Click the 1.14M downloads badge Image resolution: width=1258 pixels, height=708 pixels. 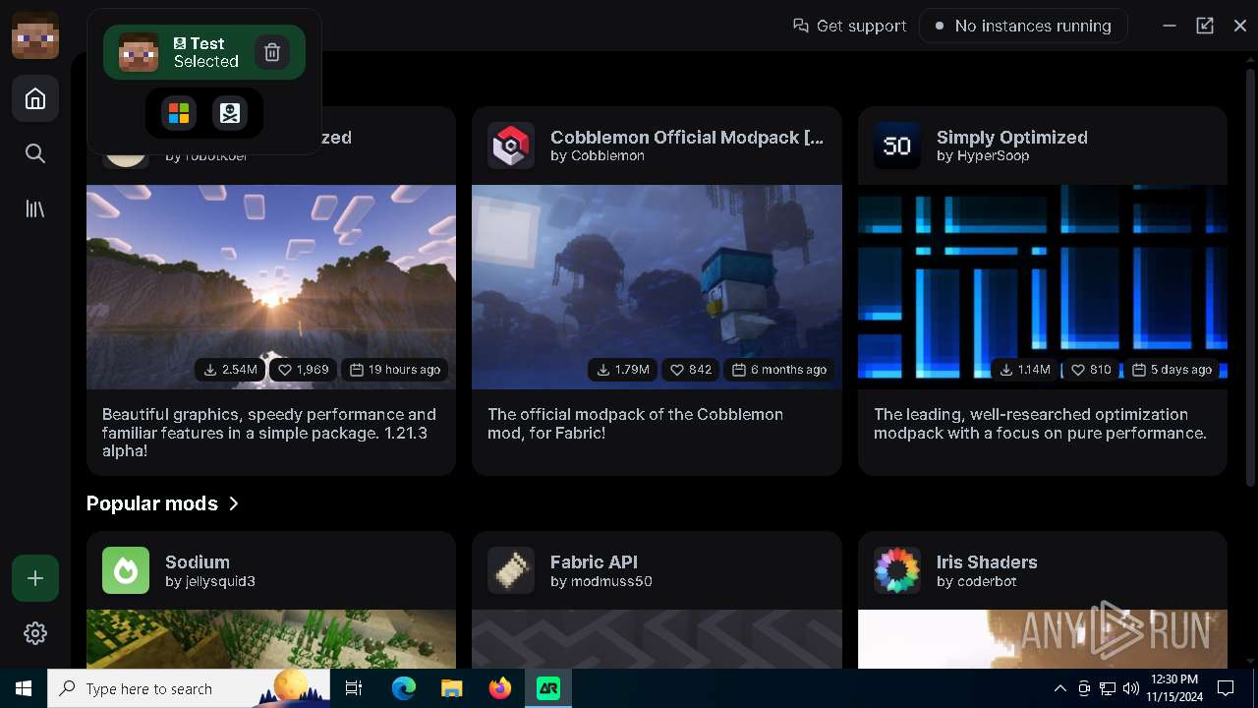click(1024, 370)
